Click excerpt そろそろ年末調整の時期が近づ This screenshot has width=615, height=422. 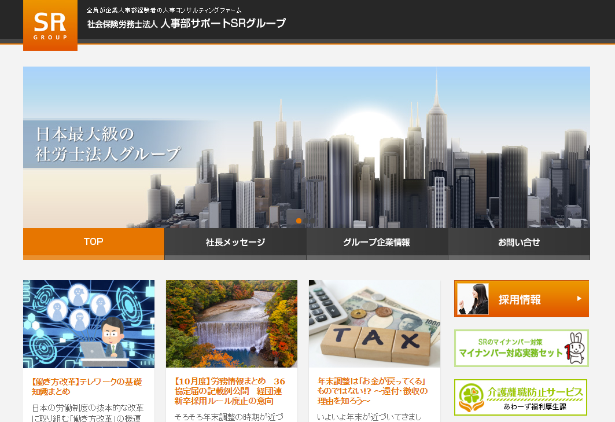pyautogui.click(x=229, y=417)
